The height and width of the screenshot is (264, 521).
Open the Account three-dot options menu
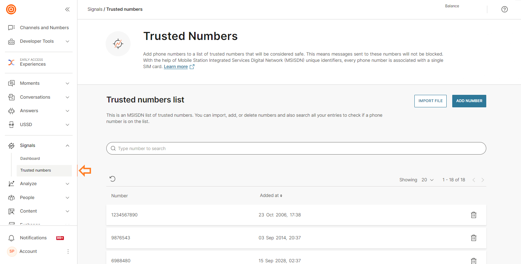click(68, 251)
